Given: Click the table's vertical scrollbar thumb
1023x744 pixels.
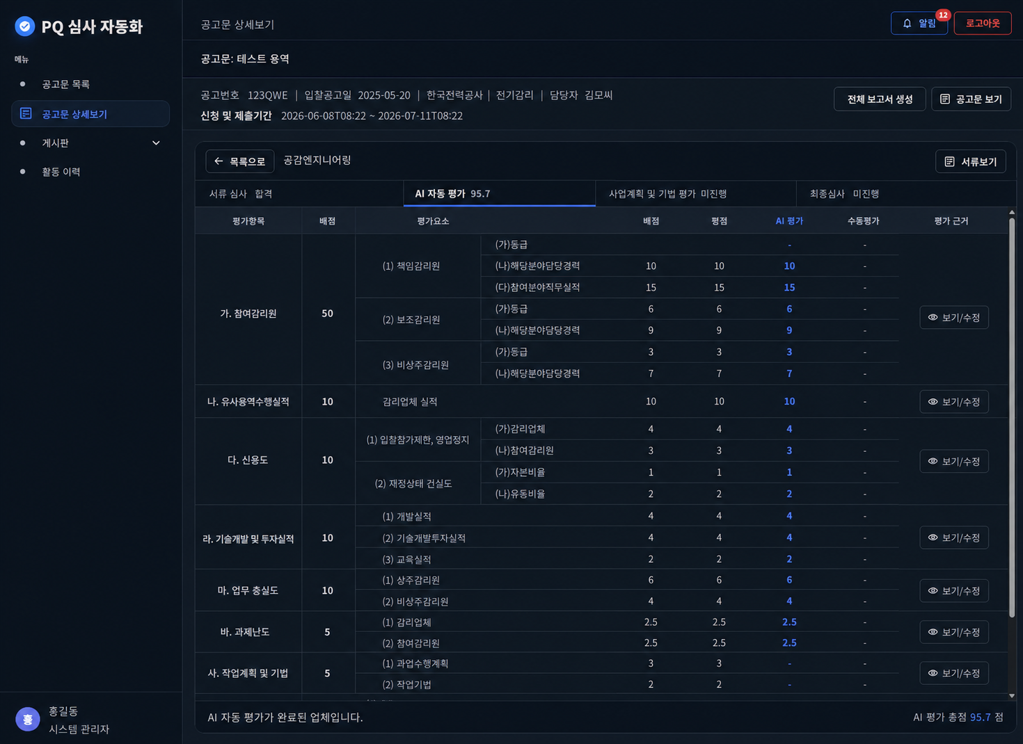Looking at the screenshot, I should pyautogui.click(x=1012, y=417).
